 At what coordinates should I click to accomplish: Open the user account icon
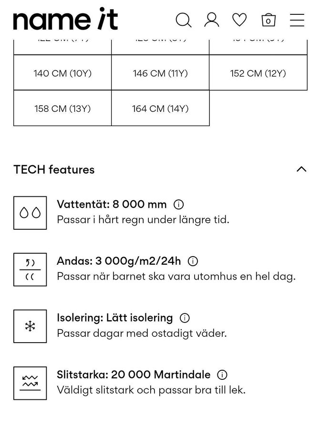tap(211, 20)
